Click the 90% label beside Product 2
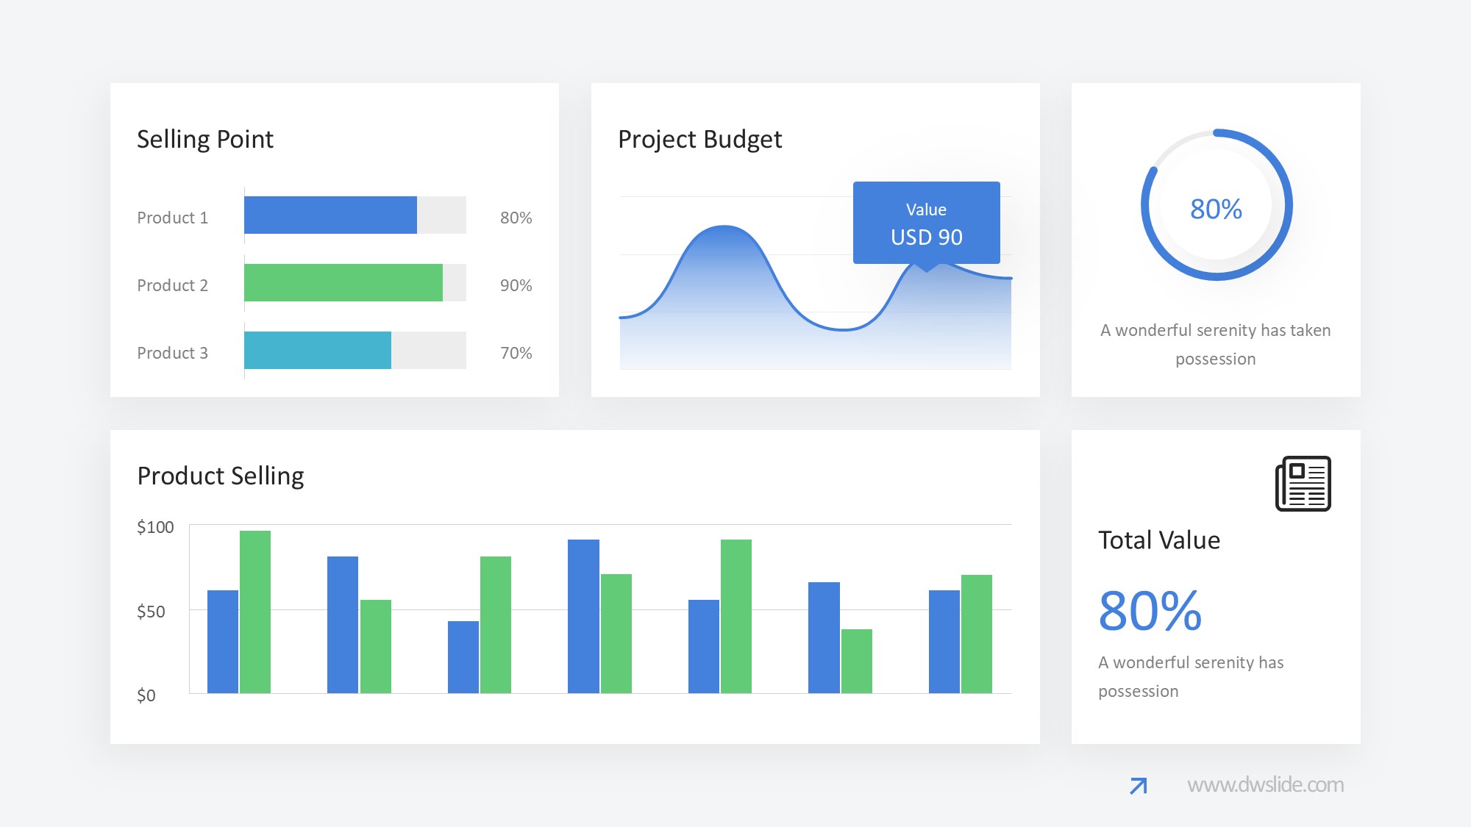Image resolution: width=1471 pixels, height=827 pixels. point(516,285)
